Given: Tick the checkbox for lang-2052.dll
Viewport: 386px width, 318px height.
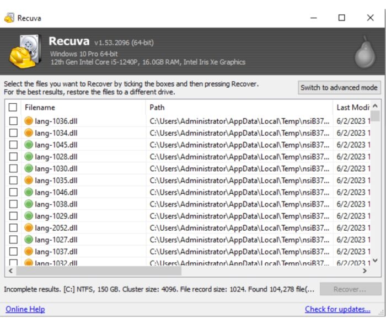Looking at the screenshot, I should 13,228.
